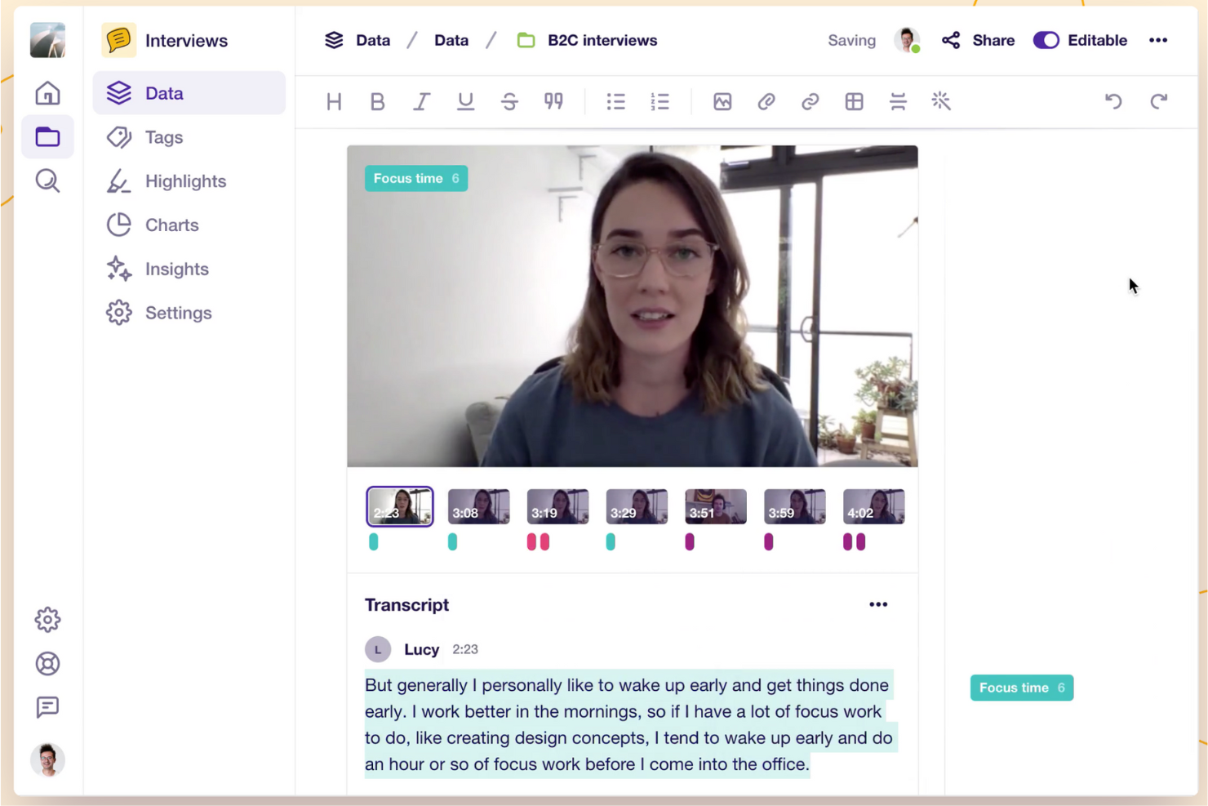Apply italic formatting
This screenshot has width=1208, height=806.
(421, 101)
